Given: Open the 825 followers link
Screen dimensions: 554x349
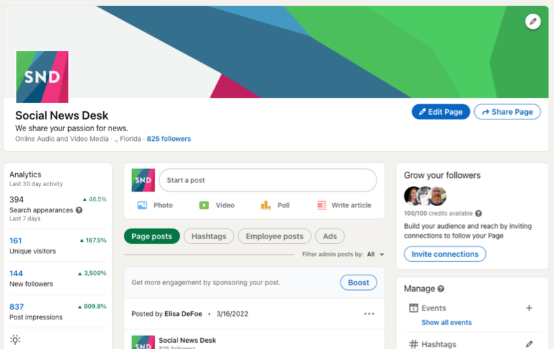Looking at the screenshot, I should [169, 139].
